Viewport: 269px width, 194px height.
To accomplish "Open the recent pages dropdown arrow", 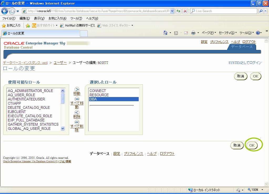I will click(18, 11).
